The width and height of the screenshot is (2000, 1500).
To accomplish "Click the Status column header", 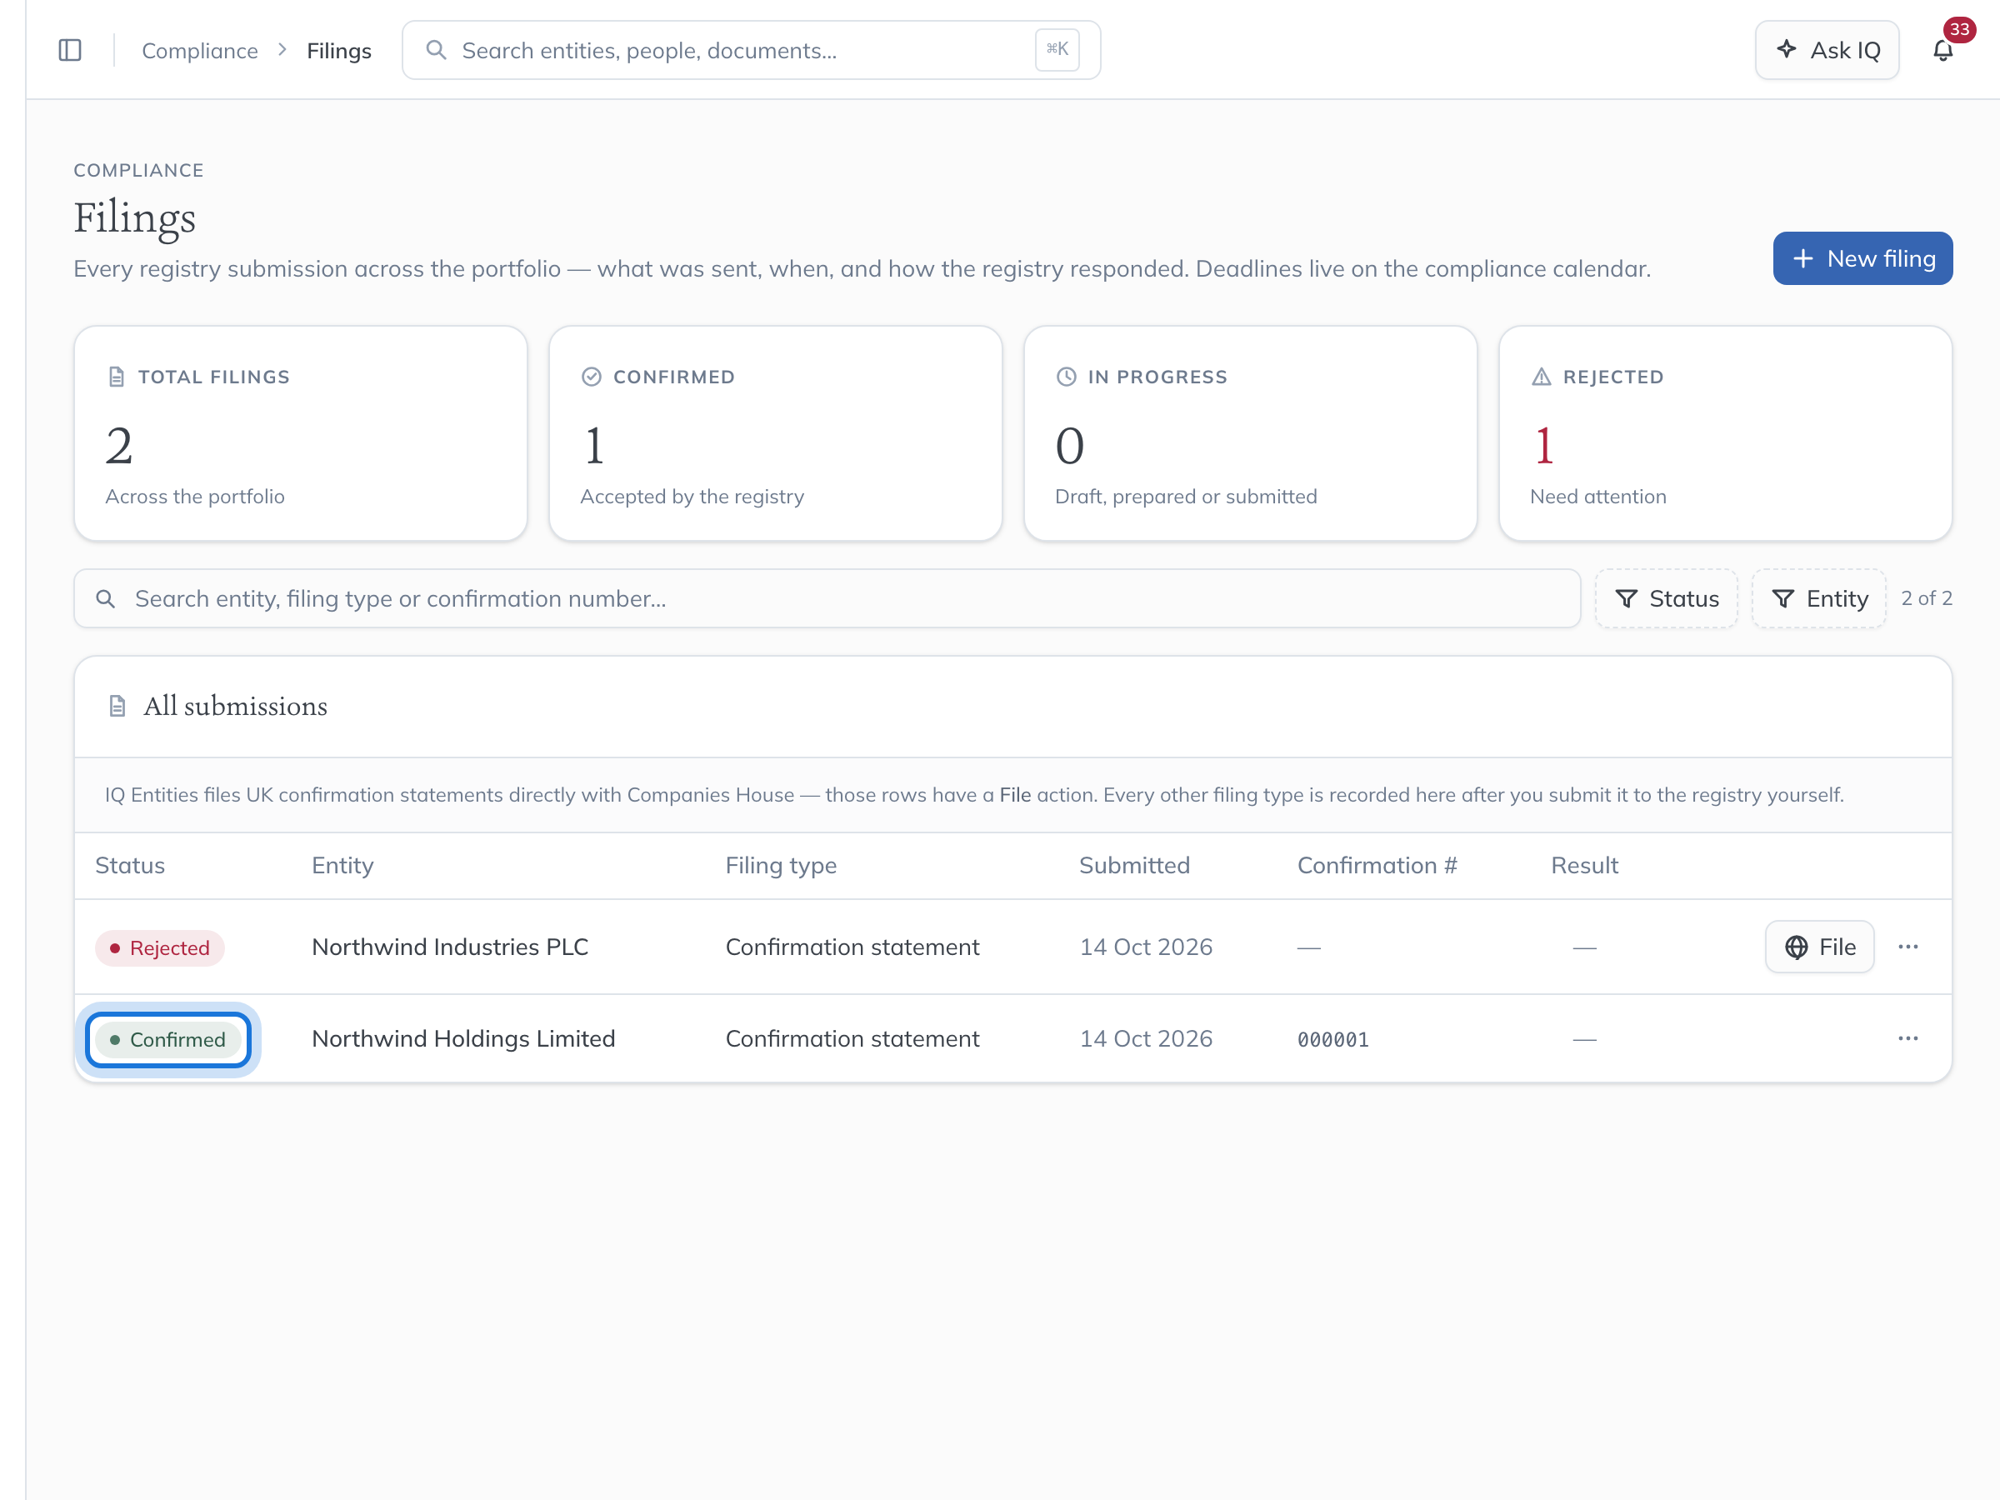I will coord(130,865).
